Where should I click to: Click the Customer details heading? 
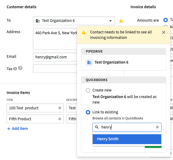[x=21, y=7]
